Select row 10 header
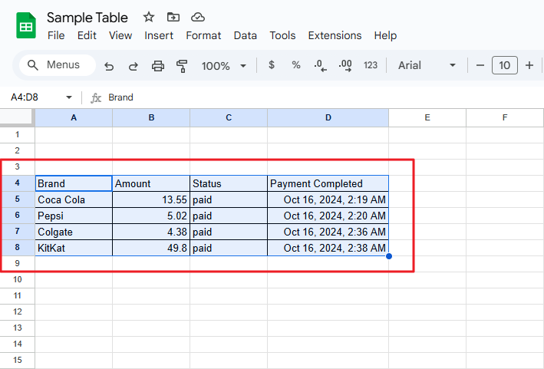This screenshot has width=544, height=369. (x=18, y=279)
